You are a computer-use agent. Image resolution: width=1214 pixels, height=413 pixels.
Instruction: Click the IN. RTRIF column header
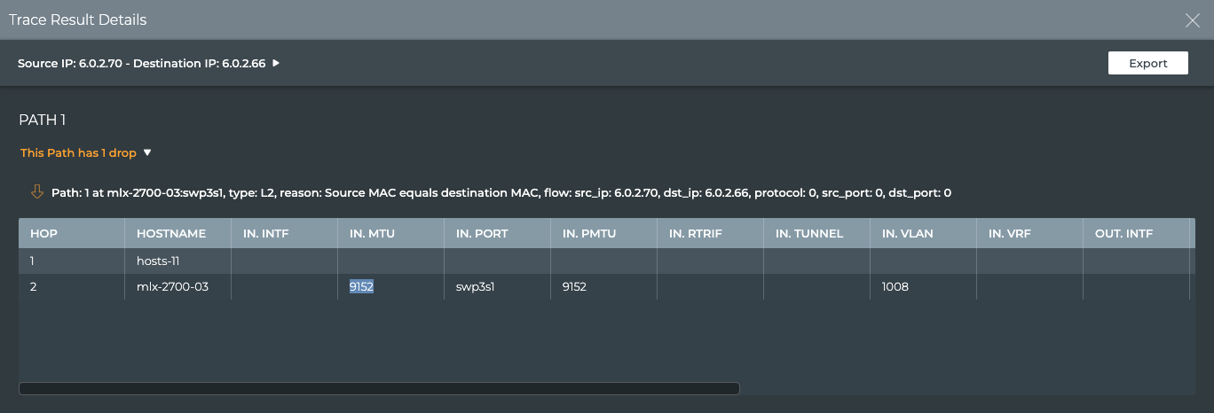point(697,233)
